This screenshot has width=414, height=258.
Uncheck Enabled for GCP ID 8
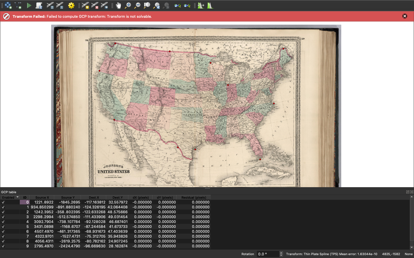coord(3,241)
